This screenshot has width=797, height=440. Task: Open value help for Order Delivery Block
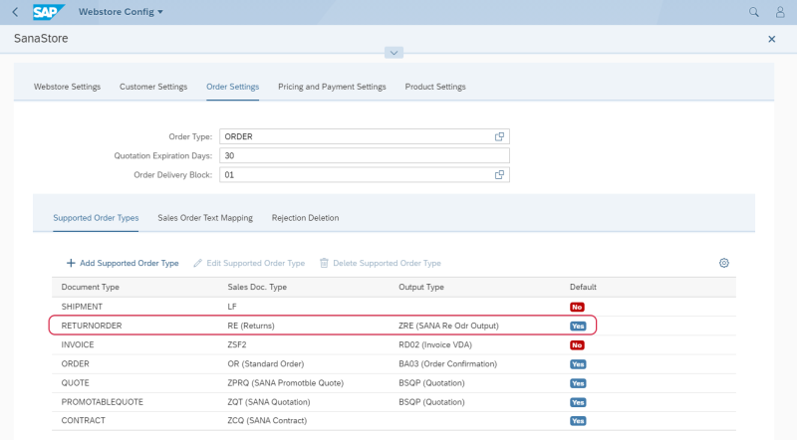[501, 175]
